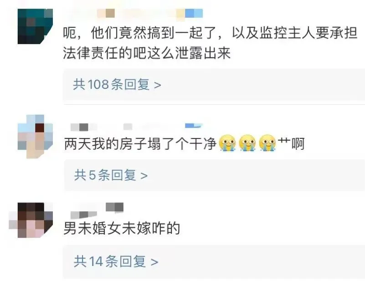Tap the blue badge beside second commenter's name

pyautogui.click(x=194, y=126)
